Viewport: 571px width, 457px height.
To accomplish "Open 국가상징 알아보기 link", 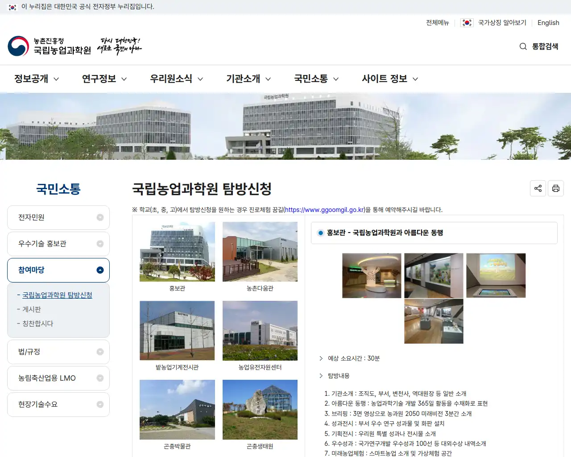I will 502,23.
